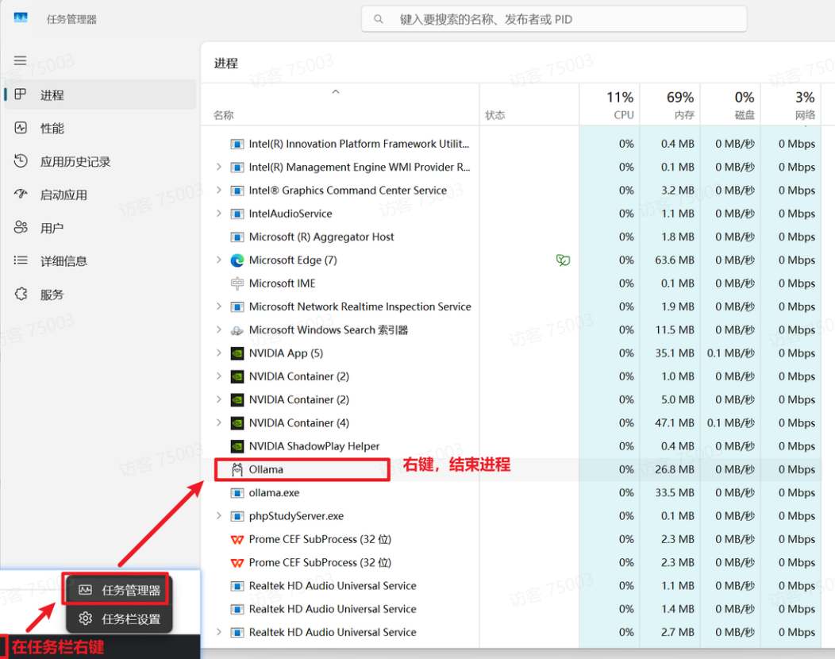Select the Microsoft (R) Aggregator Host row
The image size is (835, 659).
point(511,237)
